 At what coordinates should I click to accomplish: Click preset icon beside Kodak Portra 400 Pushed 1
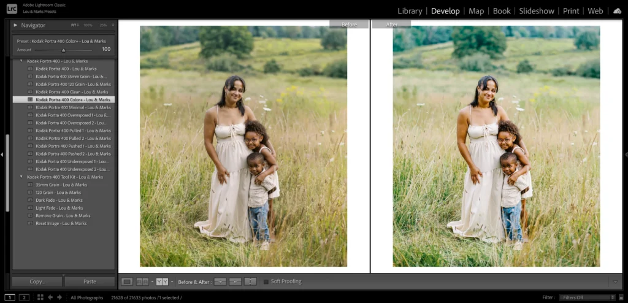click(x=30, y=147)
